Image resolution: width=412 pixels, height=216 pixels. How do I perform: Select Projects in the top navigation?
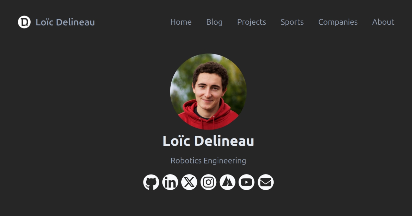[x=252, y=22]
